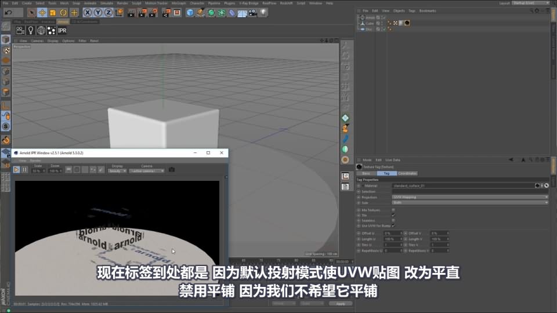This screenshot has height=313, width=557.
Task: Click the Undo arrow in top toolbar
Action: (x=8, y=12)
